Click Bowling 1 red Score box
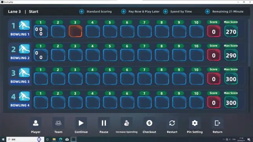Viewport: 253px width, 142px height. coord(214,31)
